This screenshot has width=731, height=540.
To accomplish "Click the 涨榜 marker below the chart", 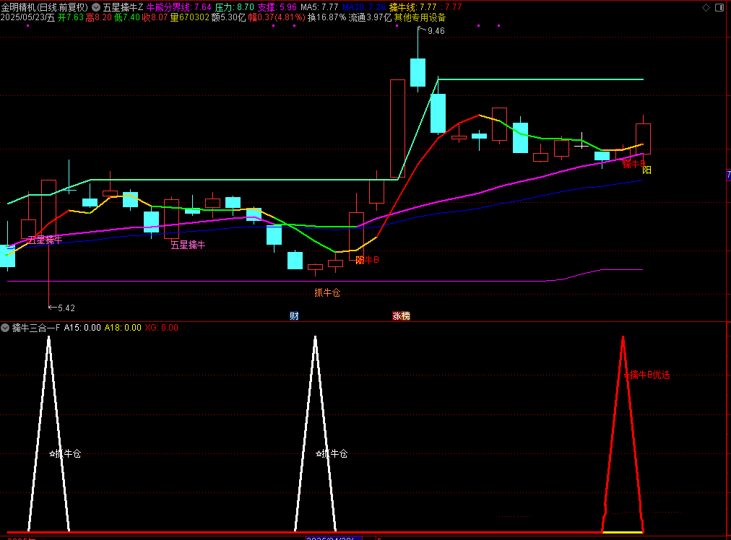I will click(x=401, y=315).
